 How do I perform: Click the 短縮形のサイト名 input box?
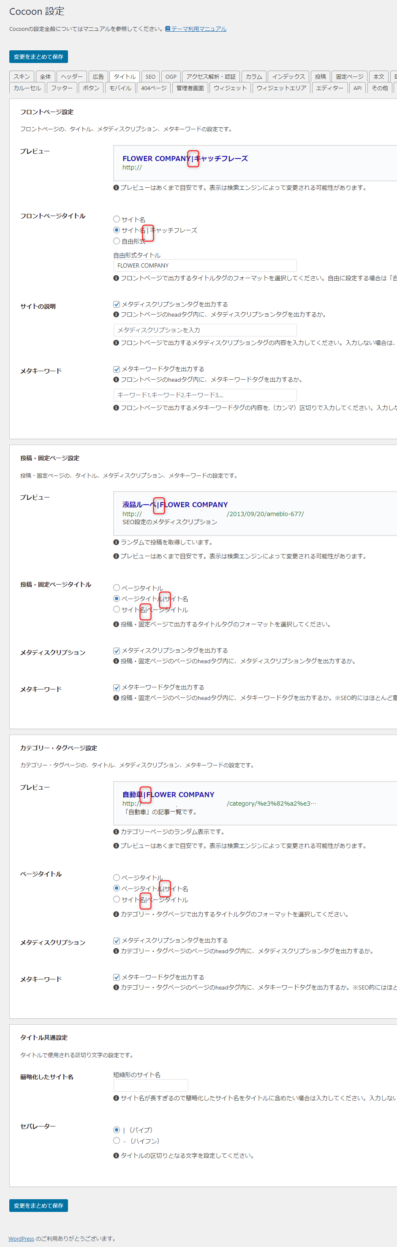(150, 1085)
